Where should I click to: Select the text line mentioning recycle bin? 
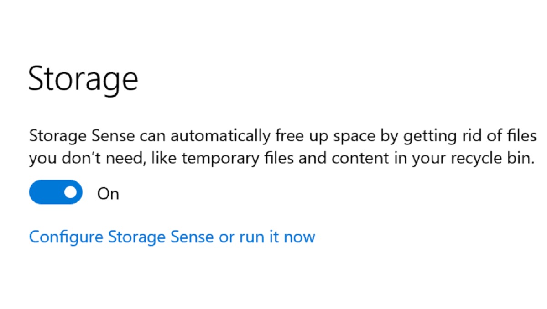tap(282, 159)
